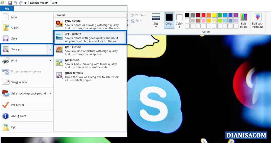Click the Save icon in title bar
The width and height of the screenshot is (271, 143).
(x=10, y=3)
